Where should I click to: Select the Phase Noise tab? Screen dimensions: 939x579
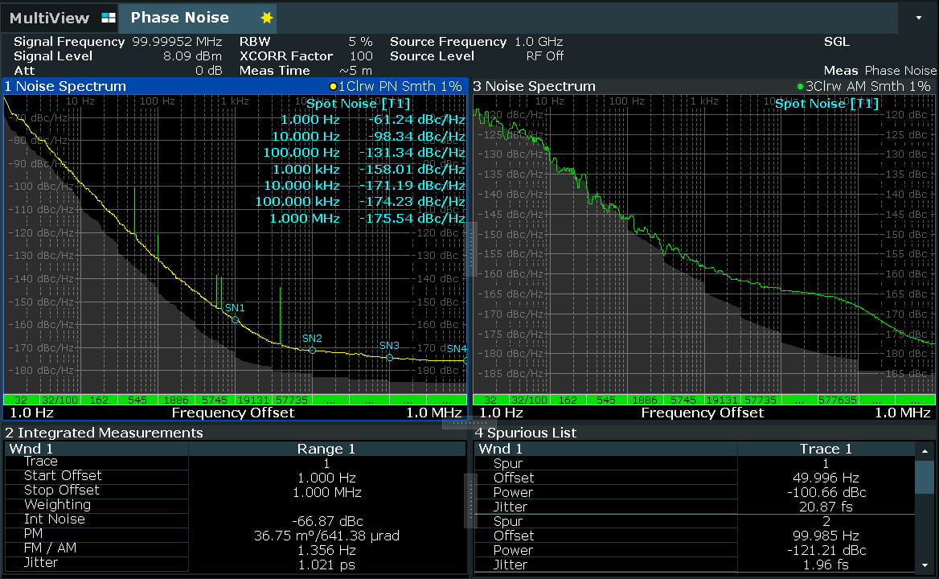click(179, 18)
